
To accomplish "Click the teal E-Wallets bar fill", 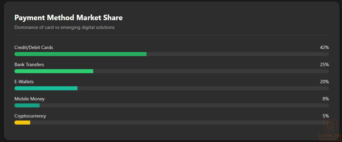I will click(46, 88).
